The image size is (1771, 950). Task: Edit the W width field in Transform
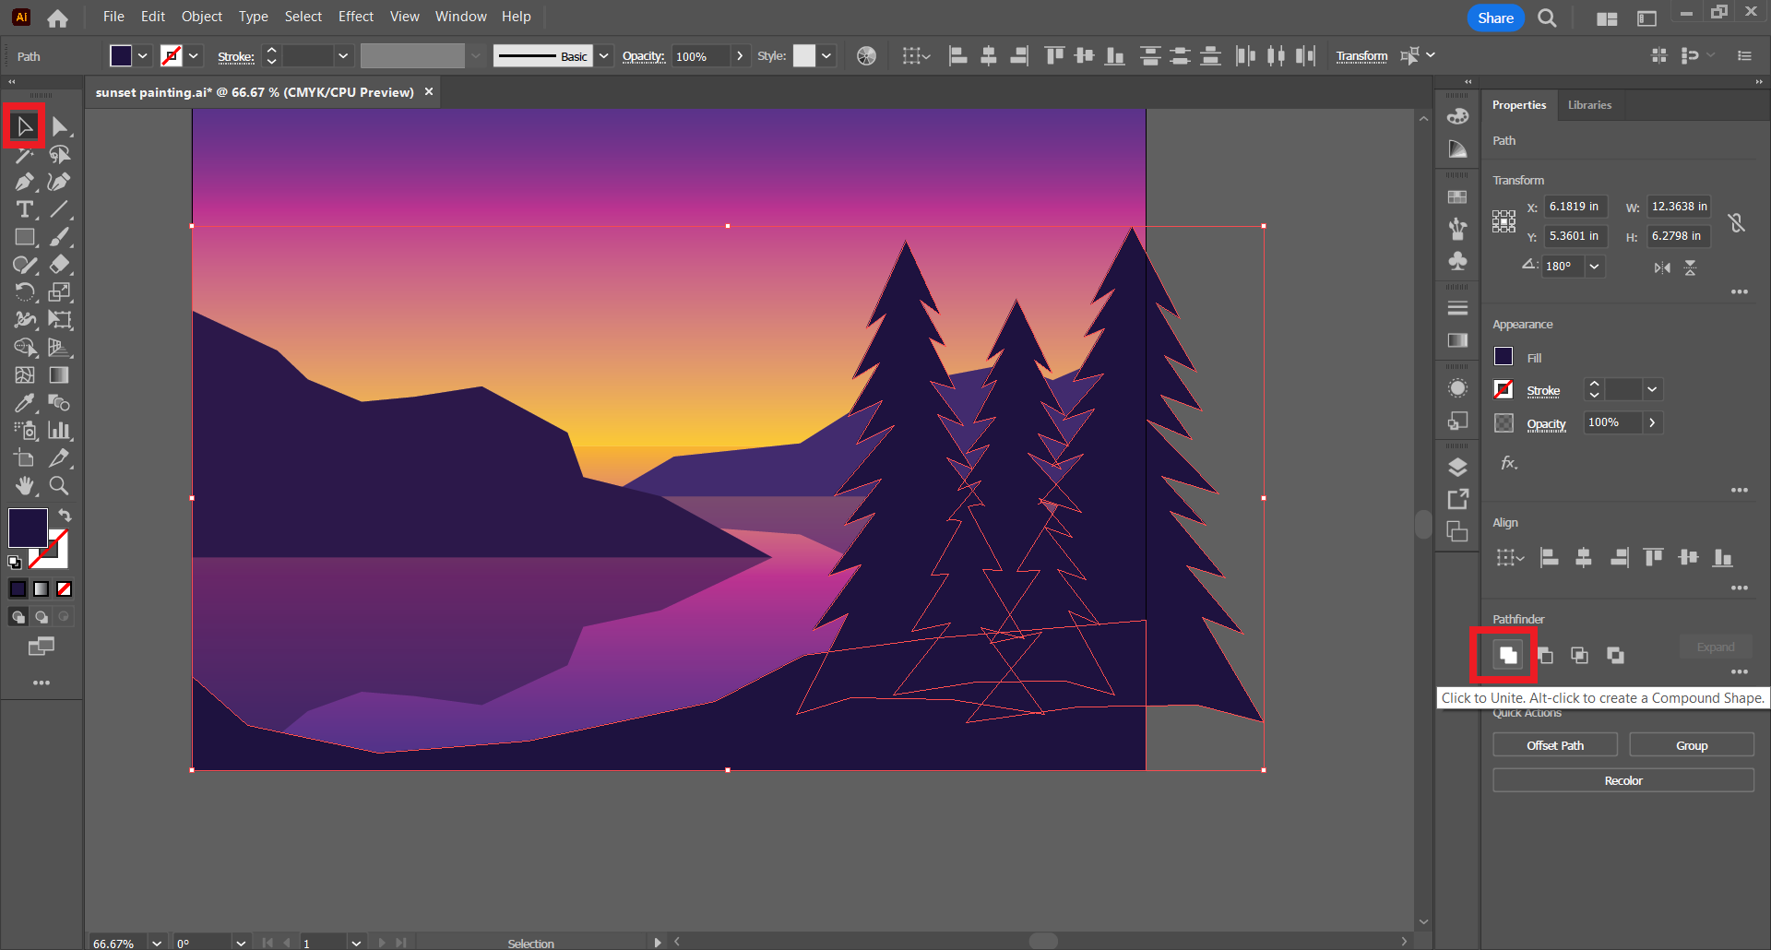pos(1679,207)
